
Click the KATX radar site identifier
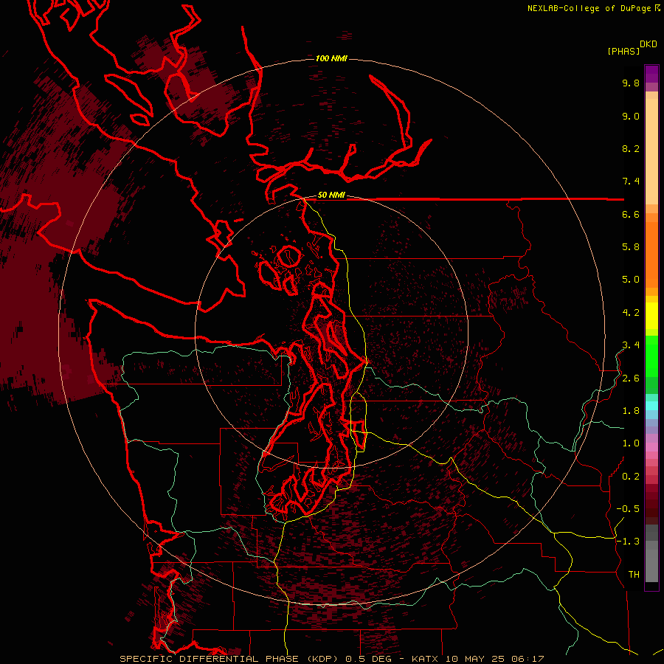[426, 659]
